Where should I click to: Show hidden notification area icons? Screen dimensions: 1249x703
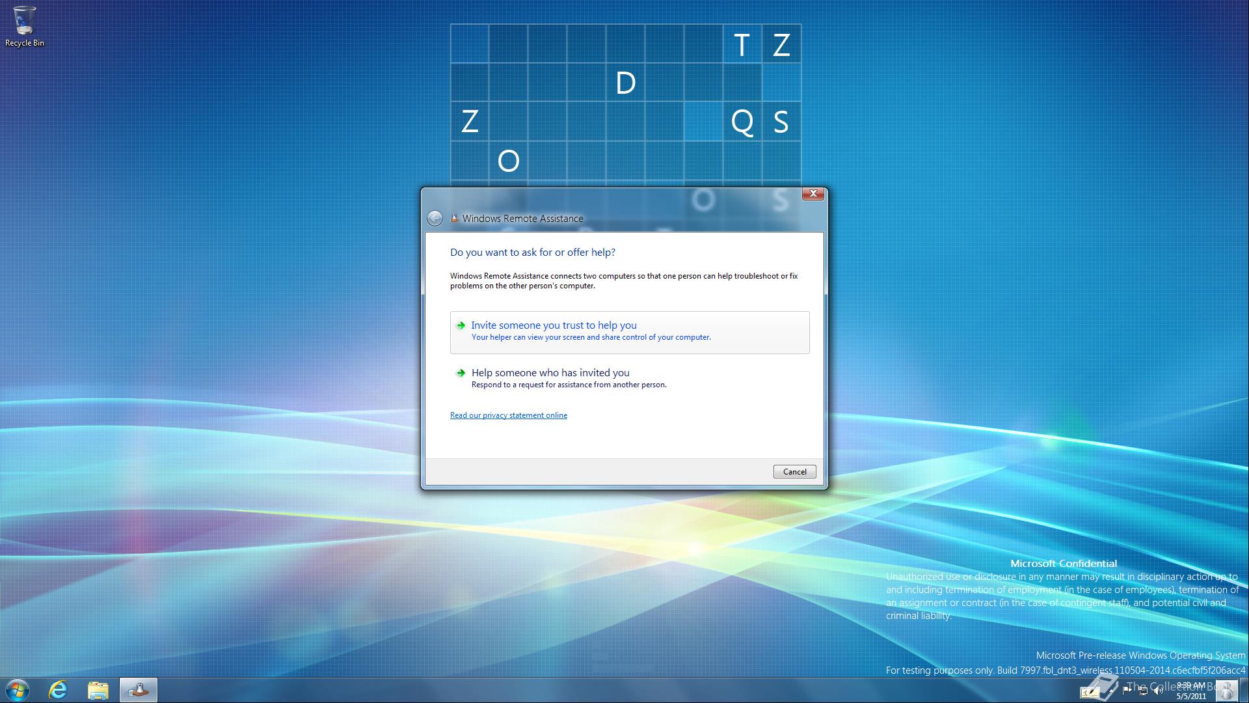1111,691
